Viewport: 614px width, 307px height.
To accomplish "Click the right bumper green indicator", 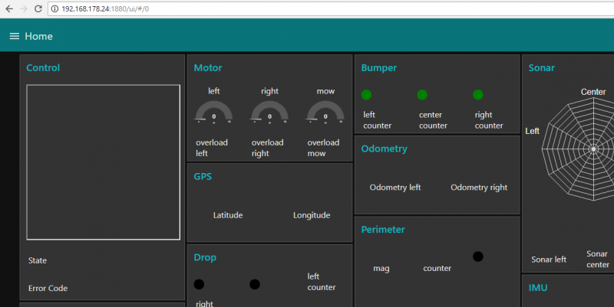I will pyautogui.click(x=477, y=94).
